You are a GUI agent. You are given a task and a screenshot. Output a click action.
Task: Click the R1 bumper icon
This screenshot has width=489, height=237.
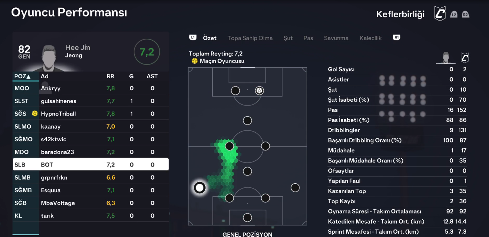click(397, 38)
